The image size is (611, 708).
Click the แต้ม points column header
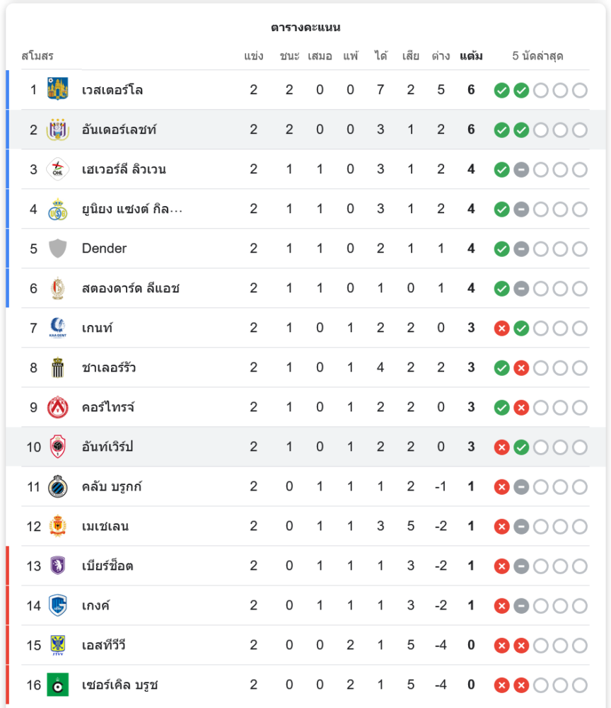click(471, 56)
